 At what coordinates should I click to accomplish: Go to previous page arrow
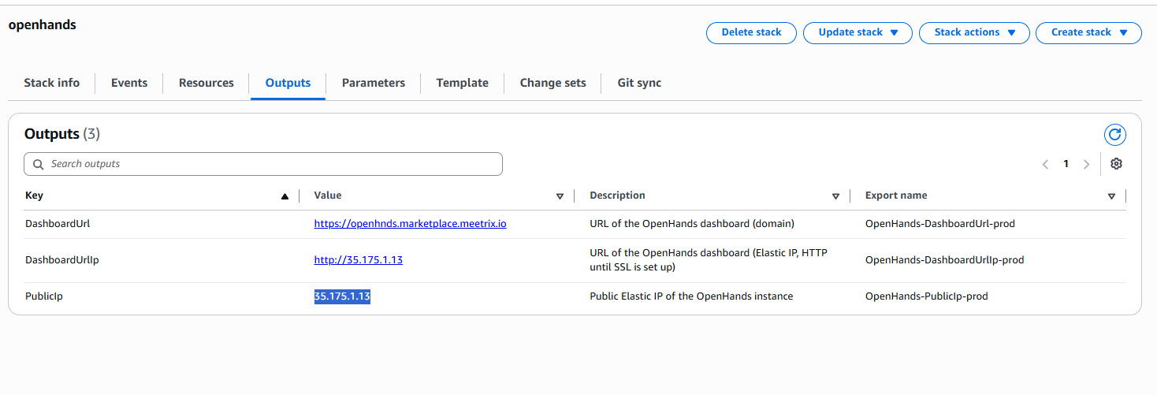1045,164
